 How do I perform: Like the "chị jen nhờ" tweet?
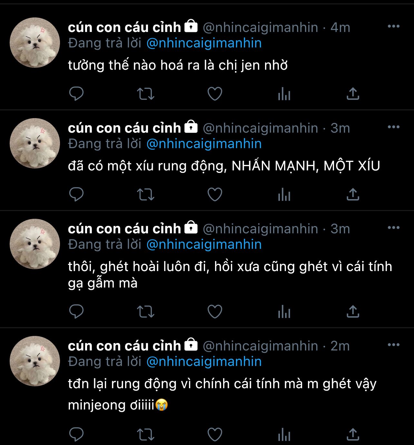(x=215, y=94)
